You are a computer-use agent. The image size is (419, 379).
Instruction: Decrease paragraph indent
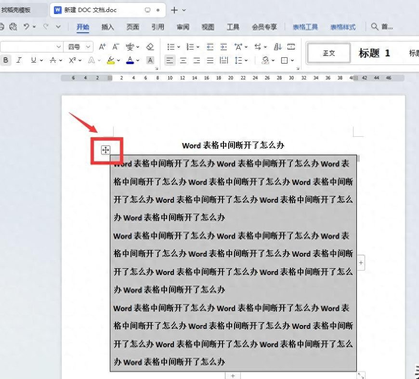tap(210, 47)
